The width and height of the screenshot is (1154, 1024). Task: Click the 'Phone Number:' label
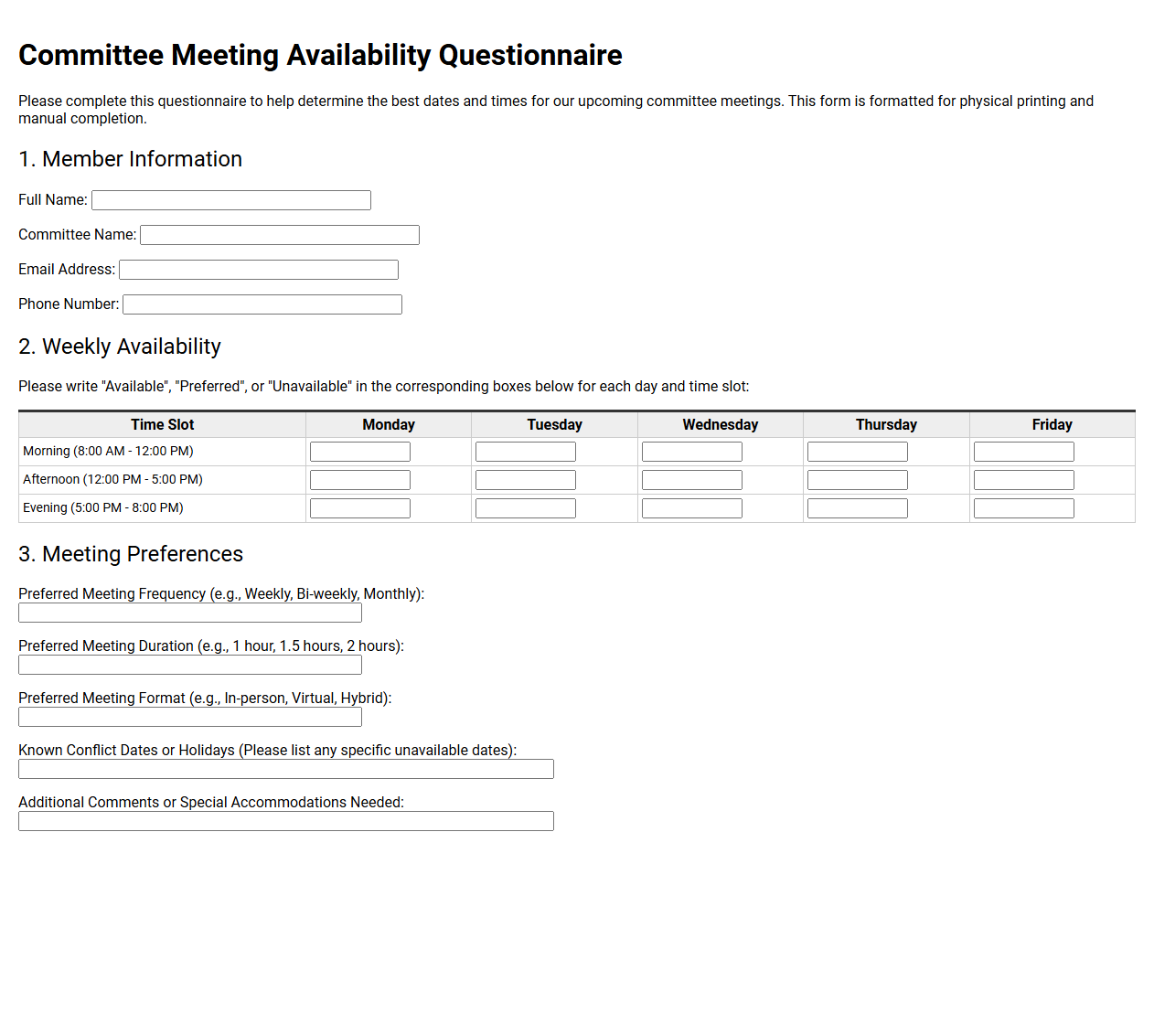pyautogui.click(x=69, y=304)
